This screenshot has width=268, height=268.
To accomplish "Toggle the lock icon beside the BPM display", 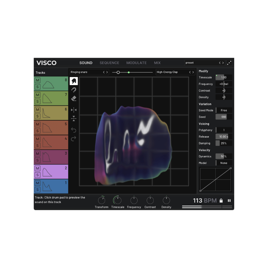I will [221, 200].
